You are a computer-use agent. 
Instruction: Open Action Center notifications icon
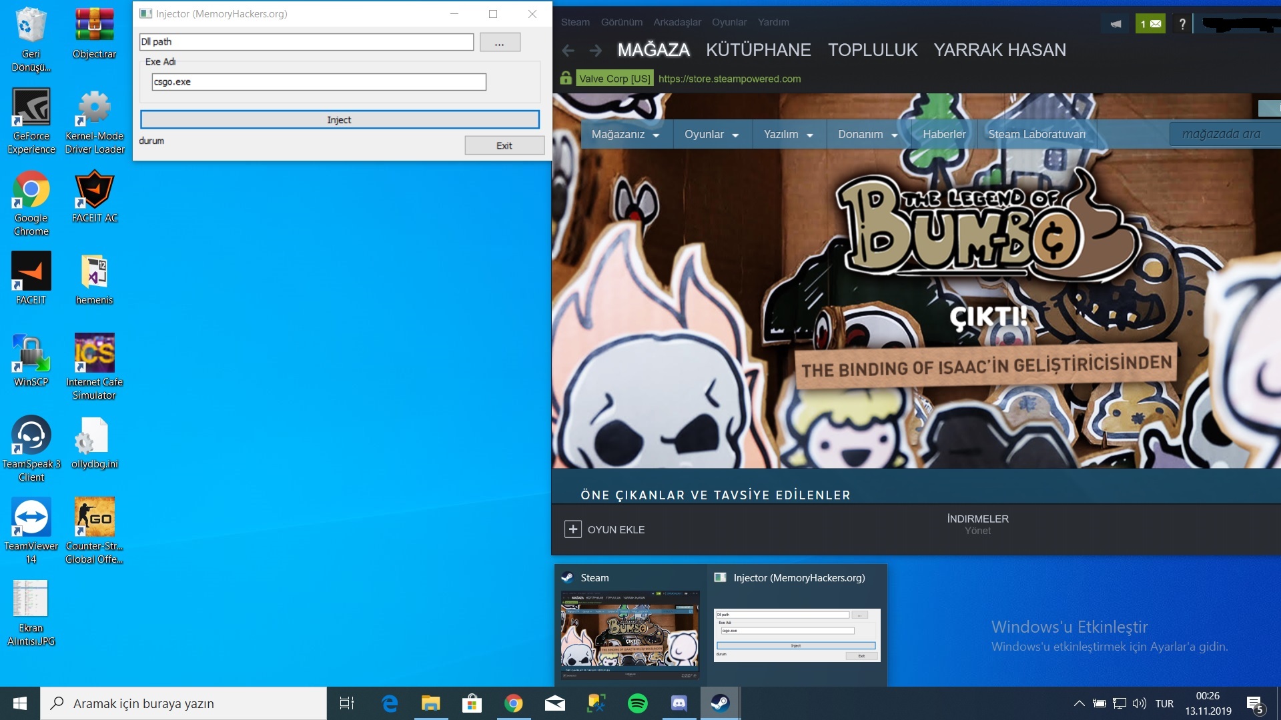[x=1255, y=704]
